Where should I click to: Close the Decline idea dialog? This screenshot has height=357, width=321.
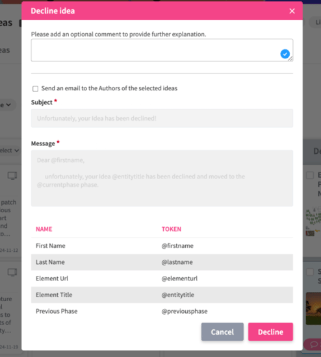tap(292, 11)
